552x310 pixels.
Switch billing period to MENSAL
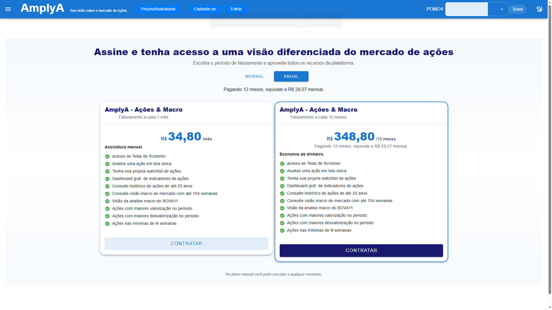(254, 76)
